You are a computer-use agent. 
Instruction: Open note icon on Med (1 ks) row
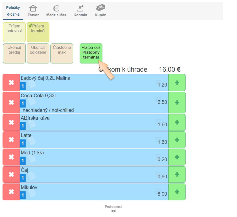click(x=32, y=158)
